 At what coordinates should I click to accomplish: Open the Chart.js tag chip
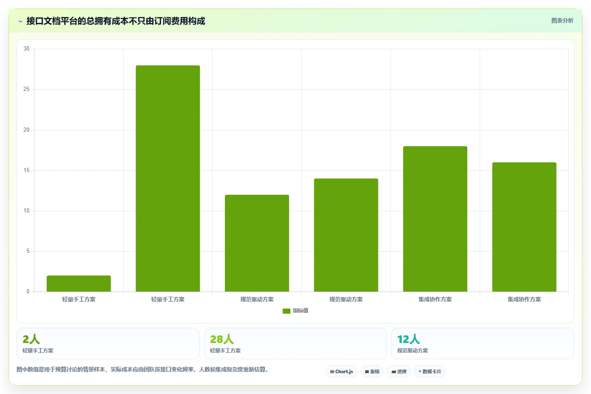click(342, 371)
